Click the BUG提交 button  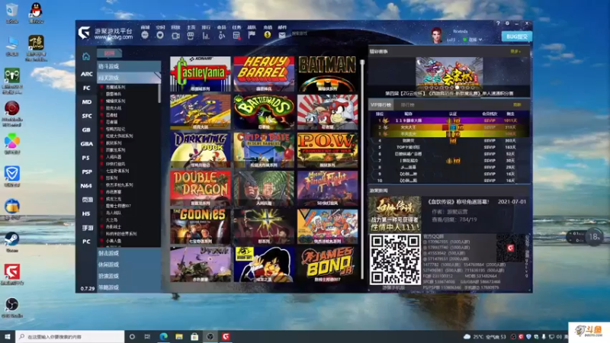click(517, 37)
